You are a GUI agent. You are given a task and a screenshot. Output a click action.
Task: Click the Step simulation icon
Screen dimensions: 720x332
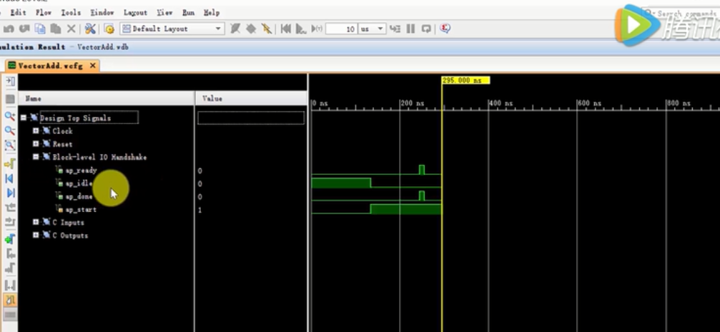pos(395,29)
